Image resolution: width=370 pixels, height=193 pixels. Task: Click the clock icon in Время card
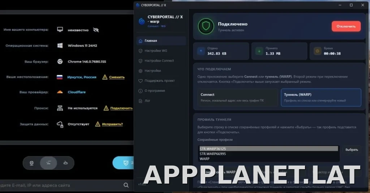coord(317,51)
